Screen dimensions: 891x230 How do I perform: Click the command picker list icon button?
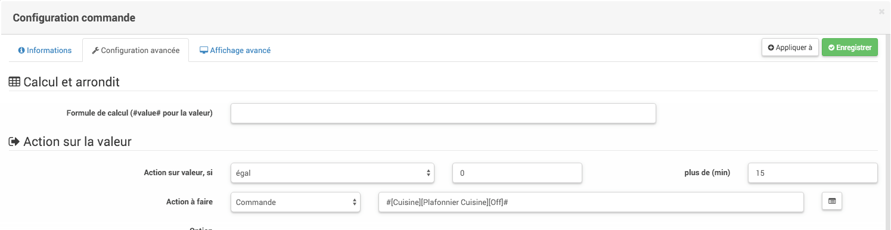click(x=831, y=201)
